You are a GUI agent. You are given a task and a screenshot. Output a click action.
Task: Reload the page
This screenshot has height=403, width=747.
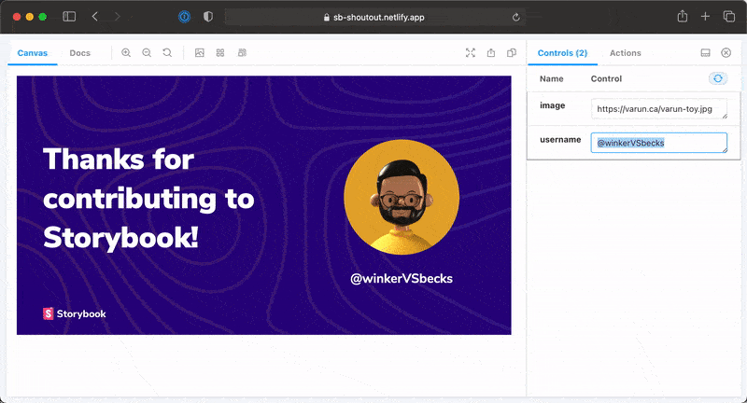[516, 17]
